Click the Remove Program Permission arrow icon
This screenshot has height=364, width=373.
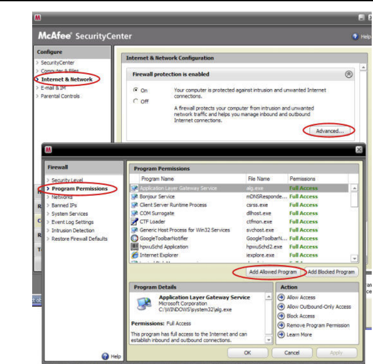coord(281,325)
